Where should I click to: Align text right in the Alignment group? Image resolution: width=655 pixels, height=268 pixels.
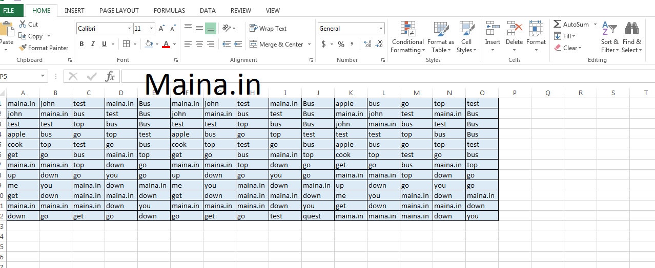pos(211,44)
